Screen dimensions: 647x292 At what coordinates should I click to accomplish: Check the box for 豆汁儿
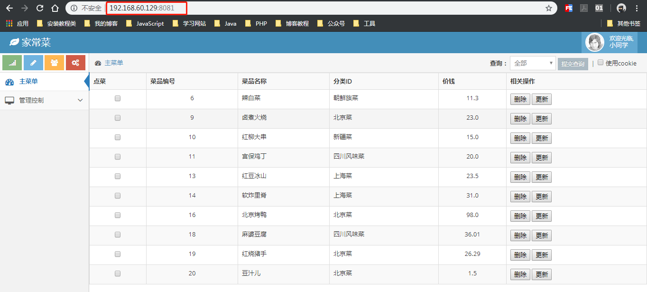pos(118,273)
